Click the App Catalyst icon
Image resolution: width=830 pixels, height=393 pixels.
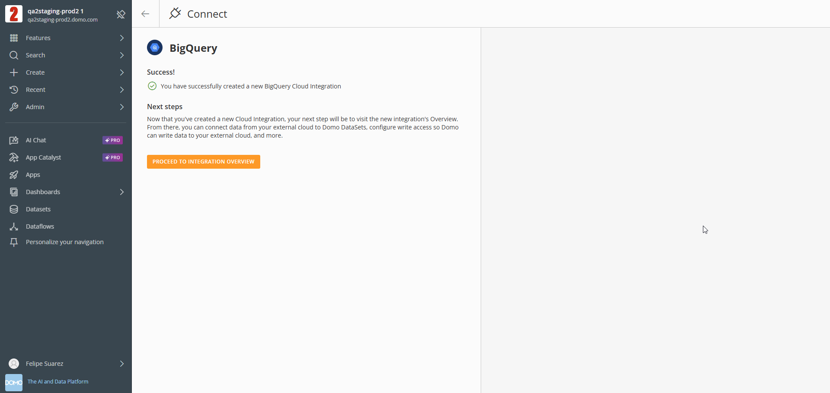14,157
